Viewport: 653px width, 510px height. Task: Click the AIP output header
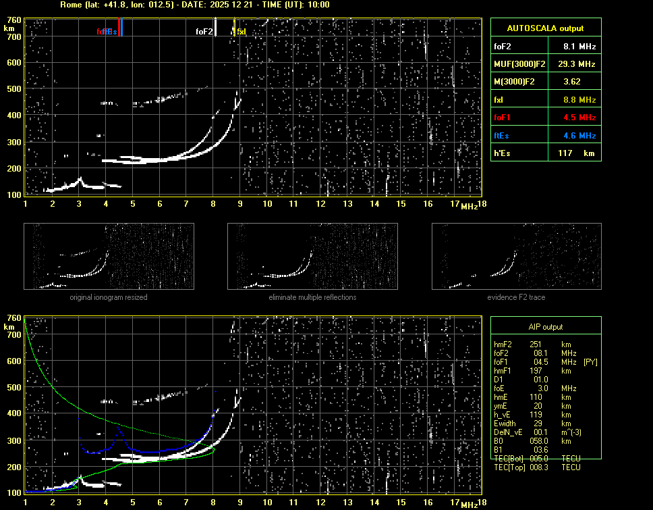[x=545, y=327]
